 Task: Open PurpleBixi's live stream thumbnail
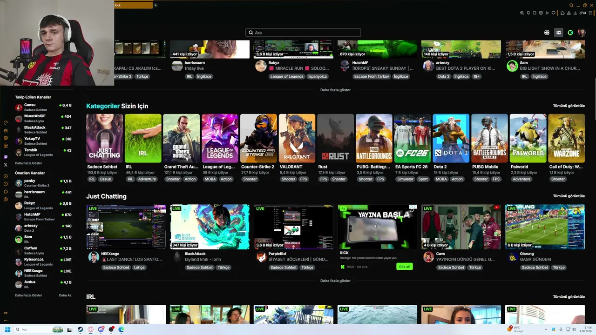pyautogui.click(x=293, y=227)
